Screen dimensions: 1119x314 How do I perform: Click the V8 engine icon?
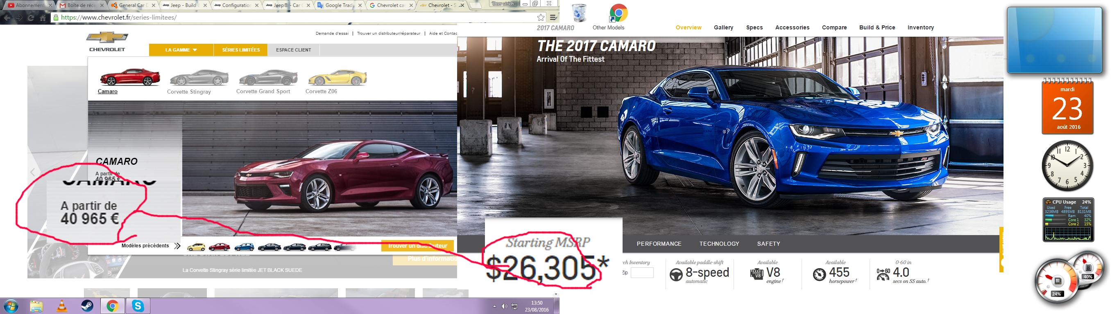[757, 274]
